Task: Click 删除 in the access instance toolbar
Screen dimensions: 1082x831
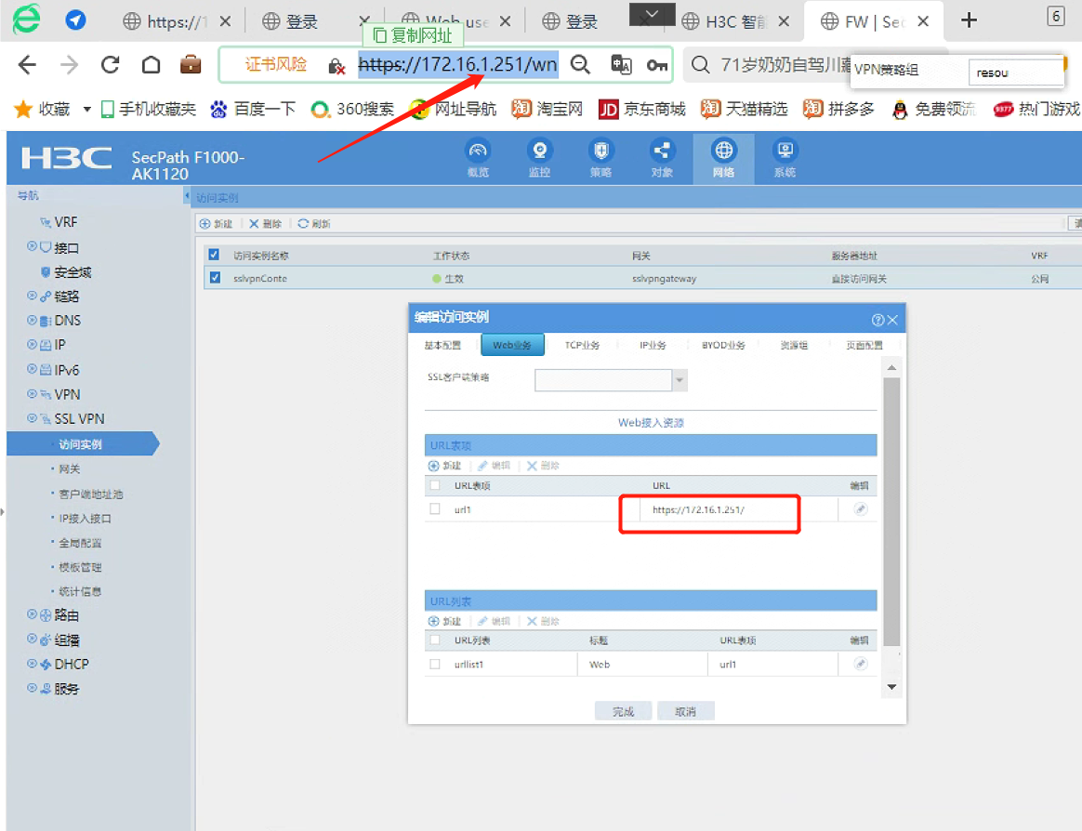Action: 266,224
